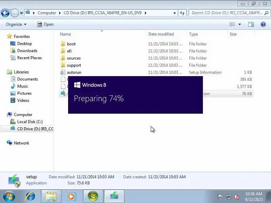Select the efi folder icon
The height and width of the screenshot is (203, 271).
[63, 51]
